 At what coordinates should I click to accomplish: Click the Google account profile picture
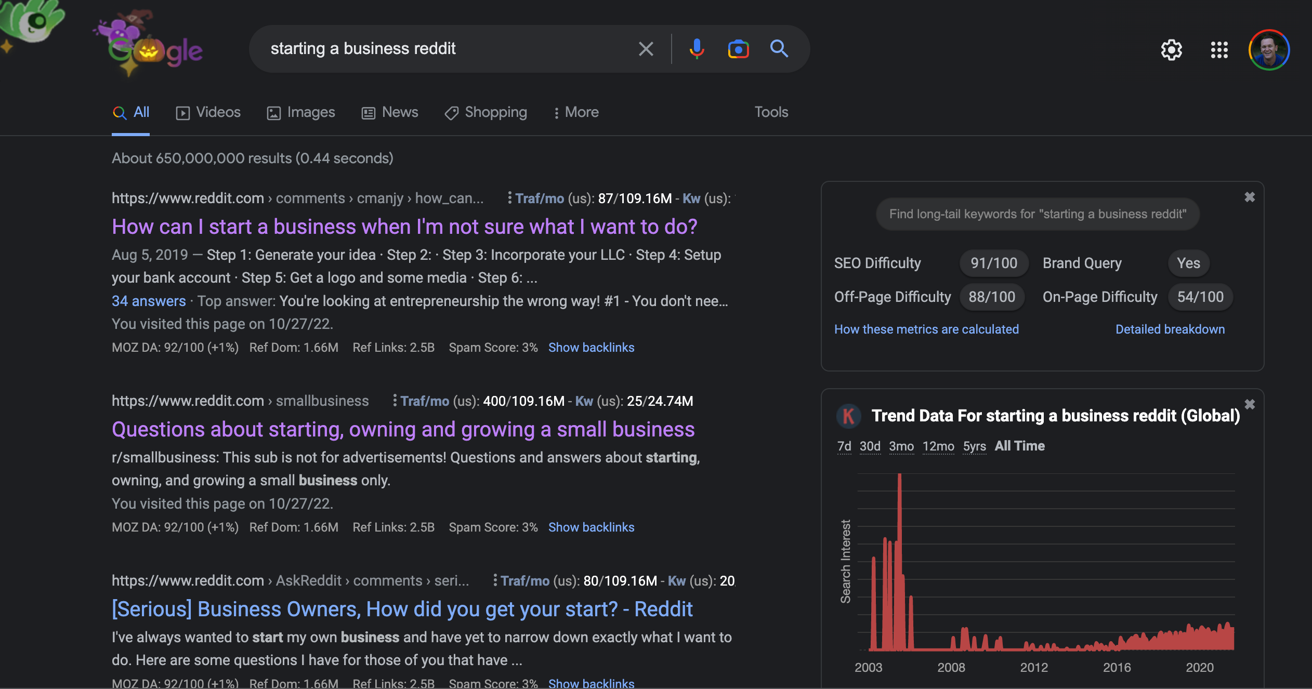point(1269,50)
